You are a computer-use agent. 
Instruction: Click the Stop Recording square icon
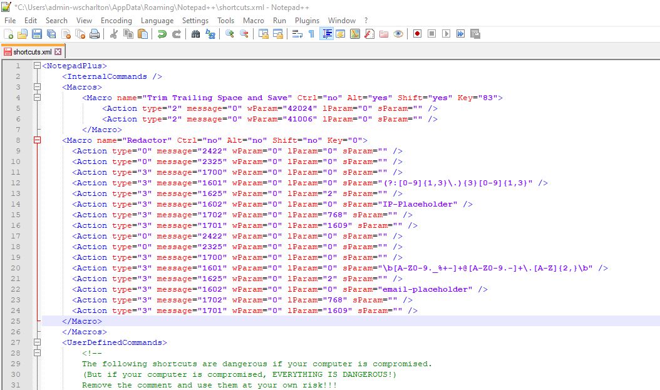[431, 34]
